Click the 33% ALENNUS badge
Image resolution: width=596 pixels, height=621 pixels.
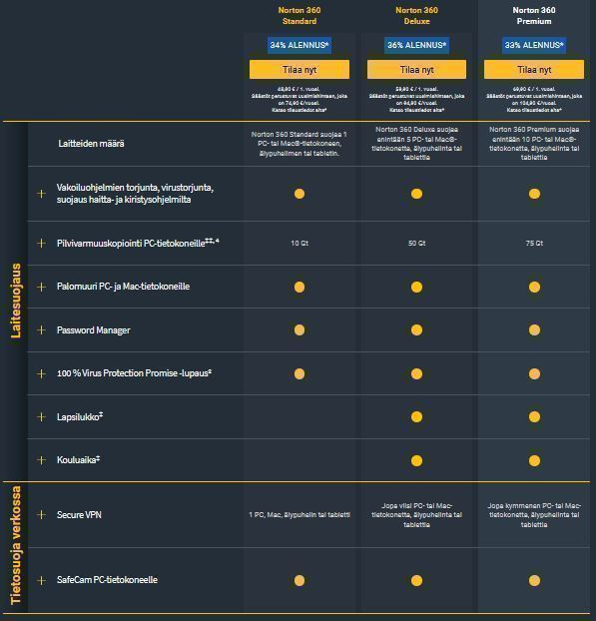[x=534, y=45]
